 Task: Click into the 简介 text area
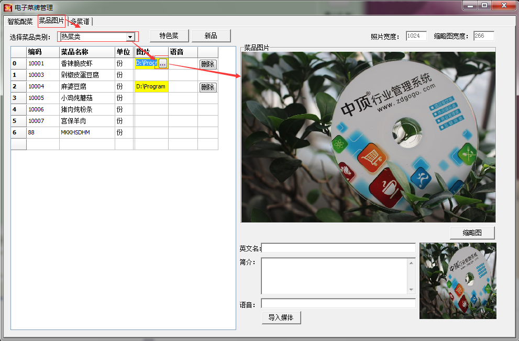[334, 276]
